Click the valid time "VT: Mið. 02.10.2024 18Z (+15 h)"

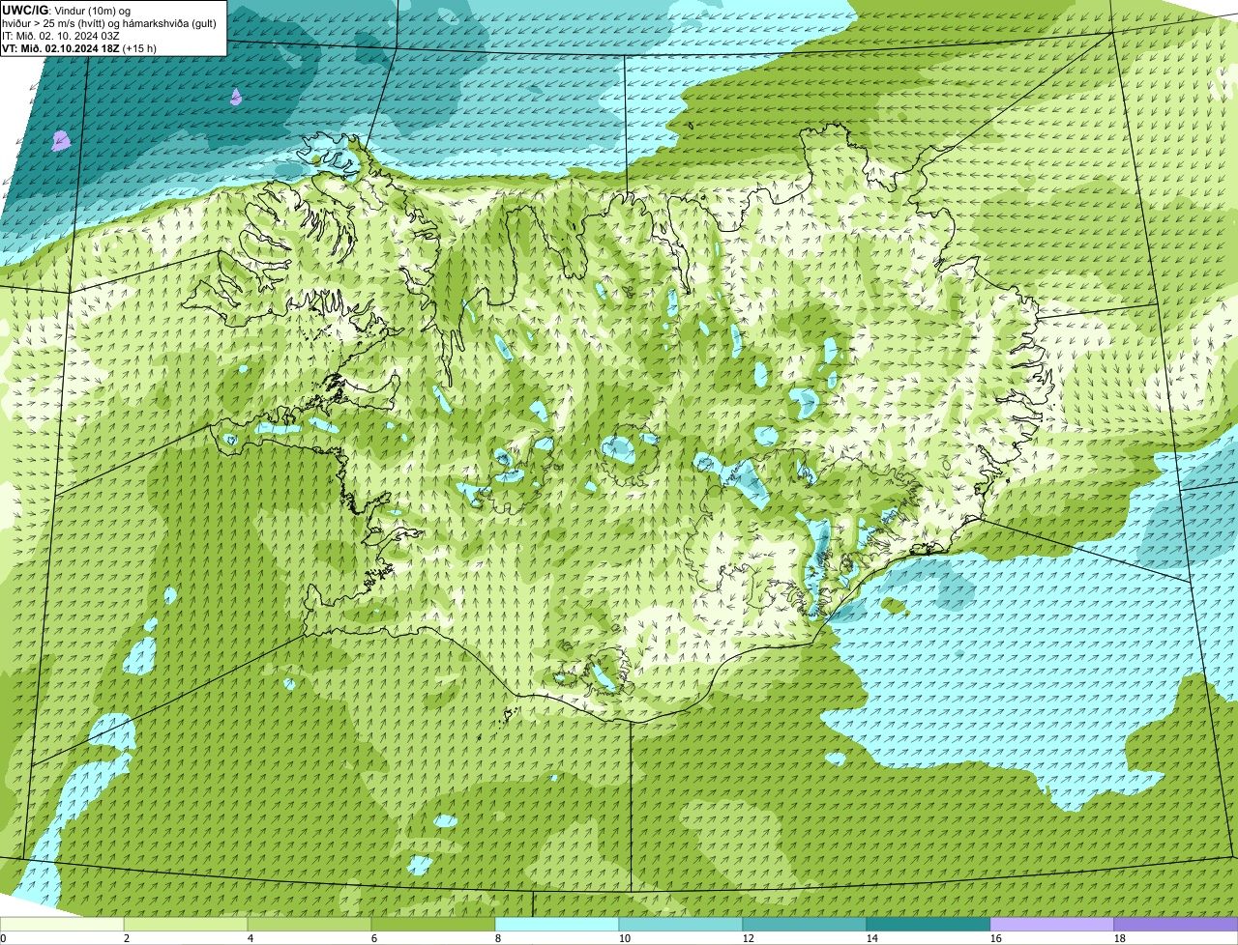79,47
